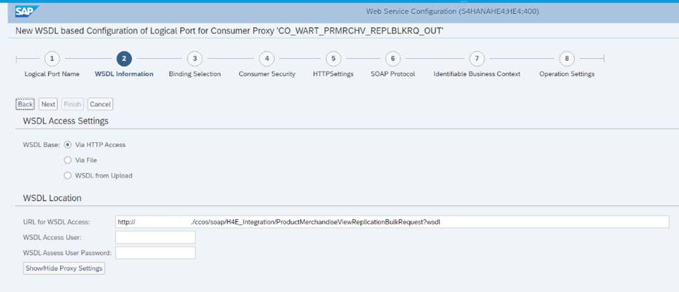Click into the WSDL Access User field
Screen dimensions: 679x292
[155, 238]
